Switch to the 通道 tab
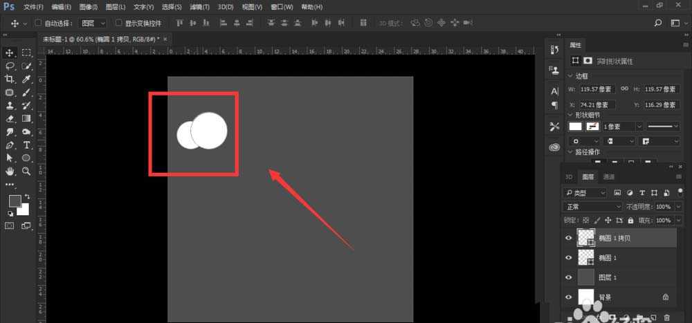This screenshot has height=323, width=692. 609,177
